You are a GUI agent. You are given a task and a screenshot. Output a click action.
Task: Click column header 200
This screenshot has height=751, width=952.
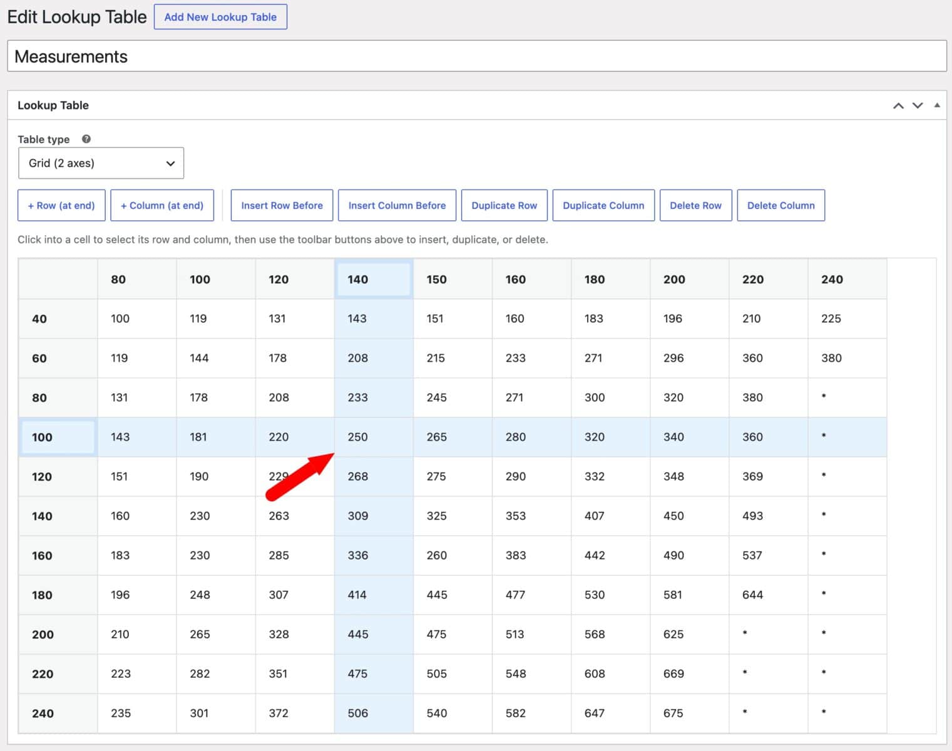click(690, 279)
